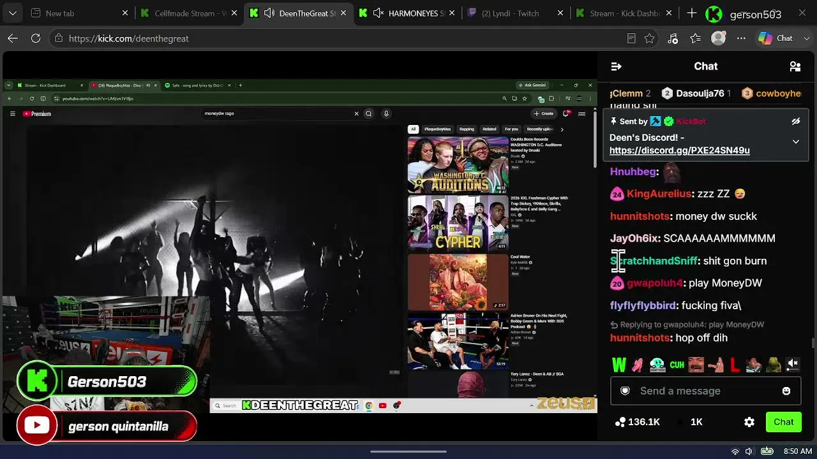Reload the Kick page
This screenshot has width=817, height=459.
[x=36, y=38]
